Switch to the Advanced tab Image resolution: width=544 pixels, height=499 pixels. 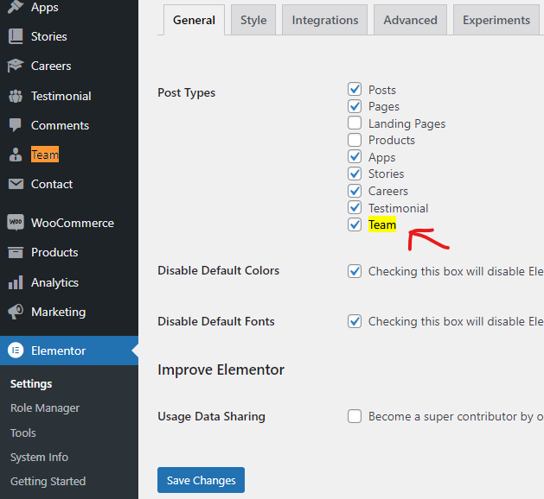(410, 20)
